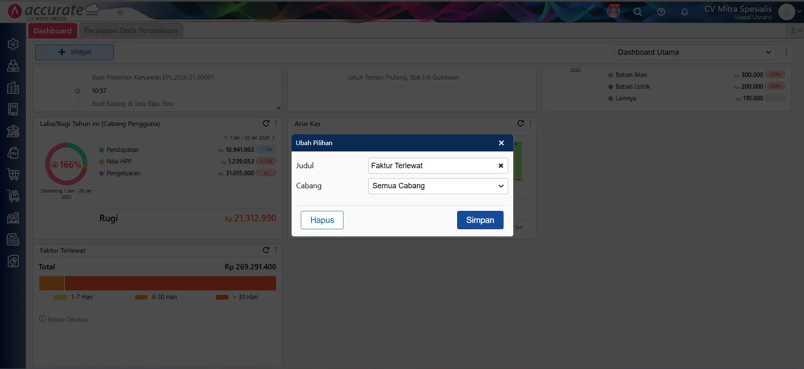Screen dimensions: 804x369
Task: Click the red overdue bar segment
Action: (x=171, y=283)
